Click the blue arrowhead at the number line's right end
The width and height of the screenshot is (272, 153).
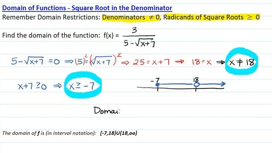[223, 84]
